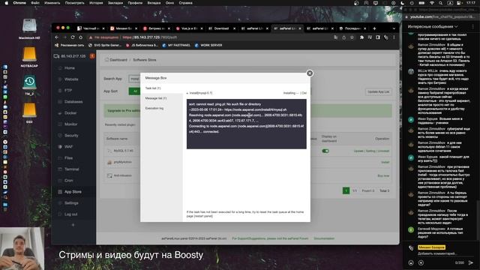This screenshot has height=270, width=480.
Task: Add sidebar menu item with plus
Action: point(73,225)
